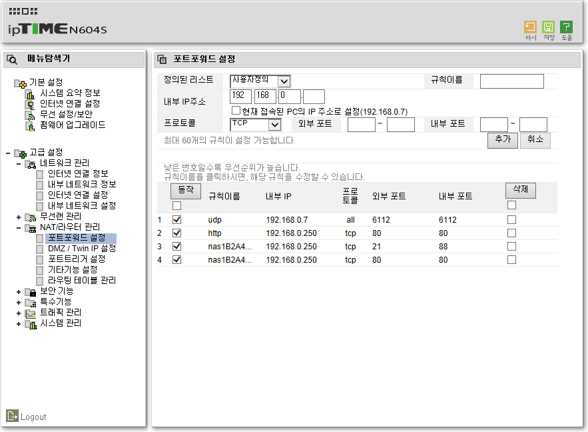Click the 저장 (save) icon in header
Viewport: 588px width, 432px height.
coord(548,27)
